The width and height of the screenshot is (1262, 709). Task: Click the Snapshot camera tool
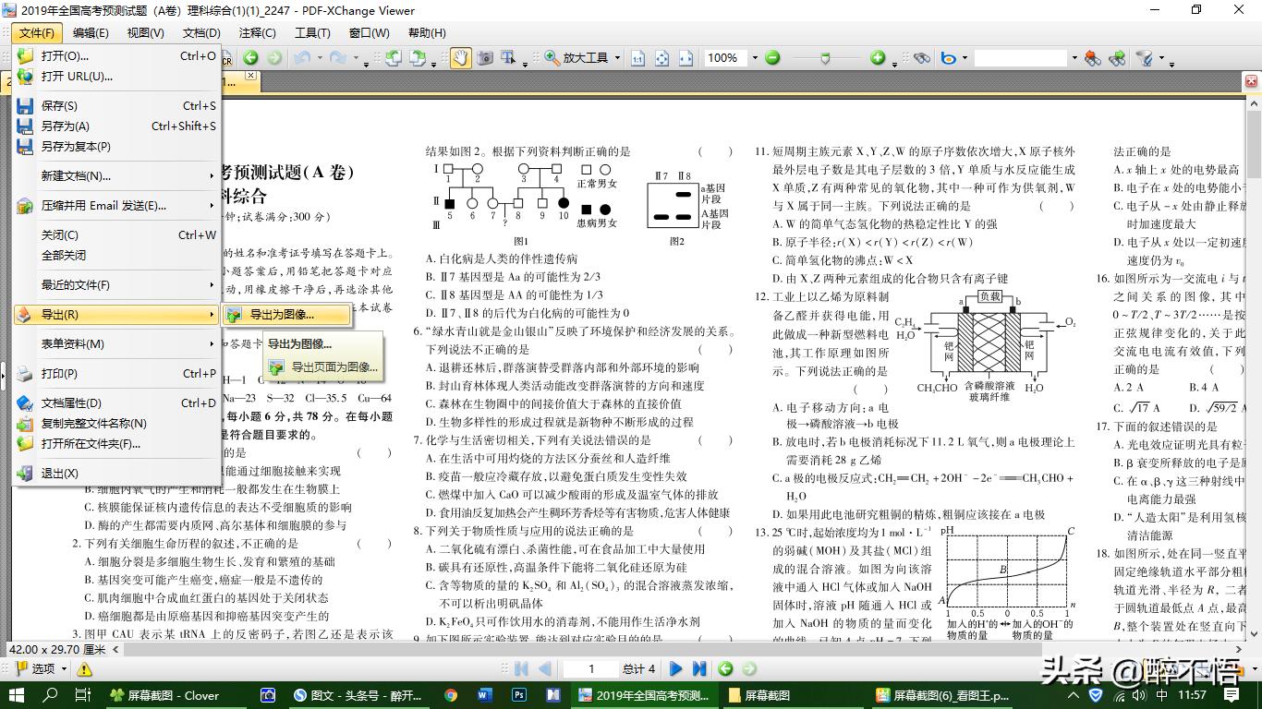[x=485, y=58]
